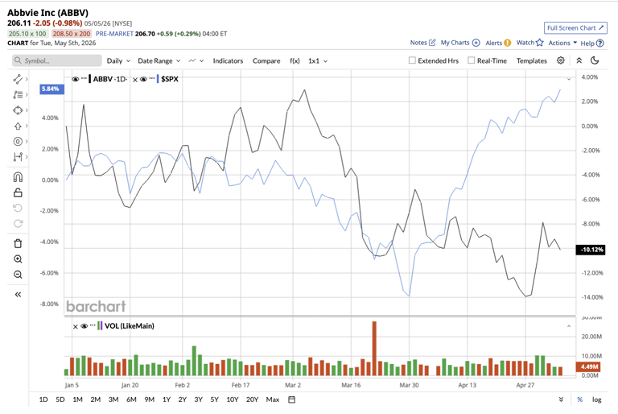Open the Actions dropdown menu
The width and height of the screenshot is (618, 414).
pos(562,43)
